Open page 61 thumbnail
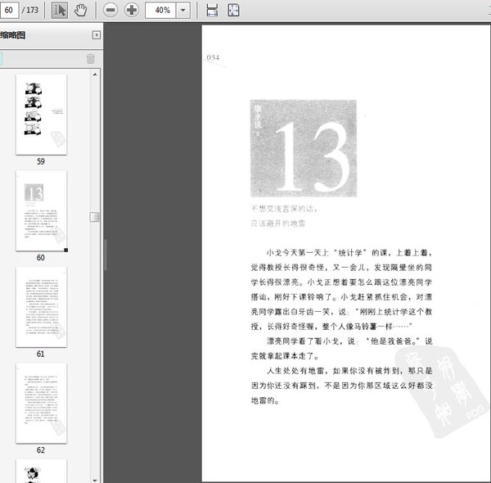Viewport: 491px width, 483px height. point(41,307)
